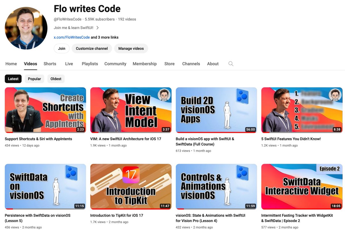345x234 pixels.
Task: Open the Build 2D visionOS Apps thumbnail
Action: tap(216, 110)
